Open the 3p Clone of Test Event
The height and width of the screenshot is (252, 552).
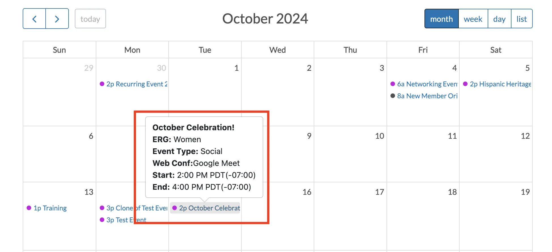coord(133,208)
